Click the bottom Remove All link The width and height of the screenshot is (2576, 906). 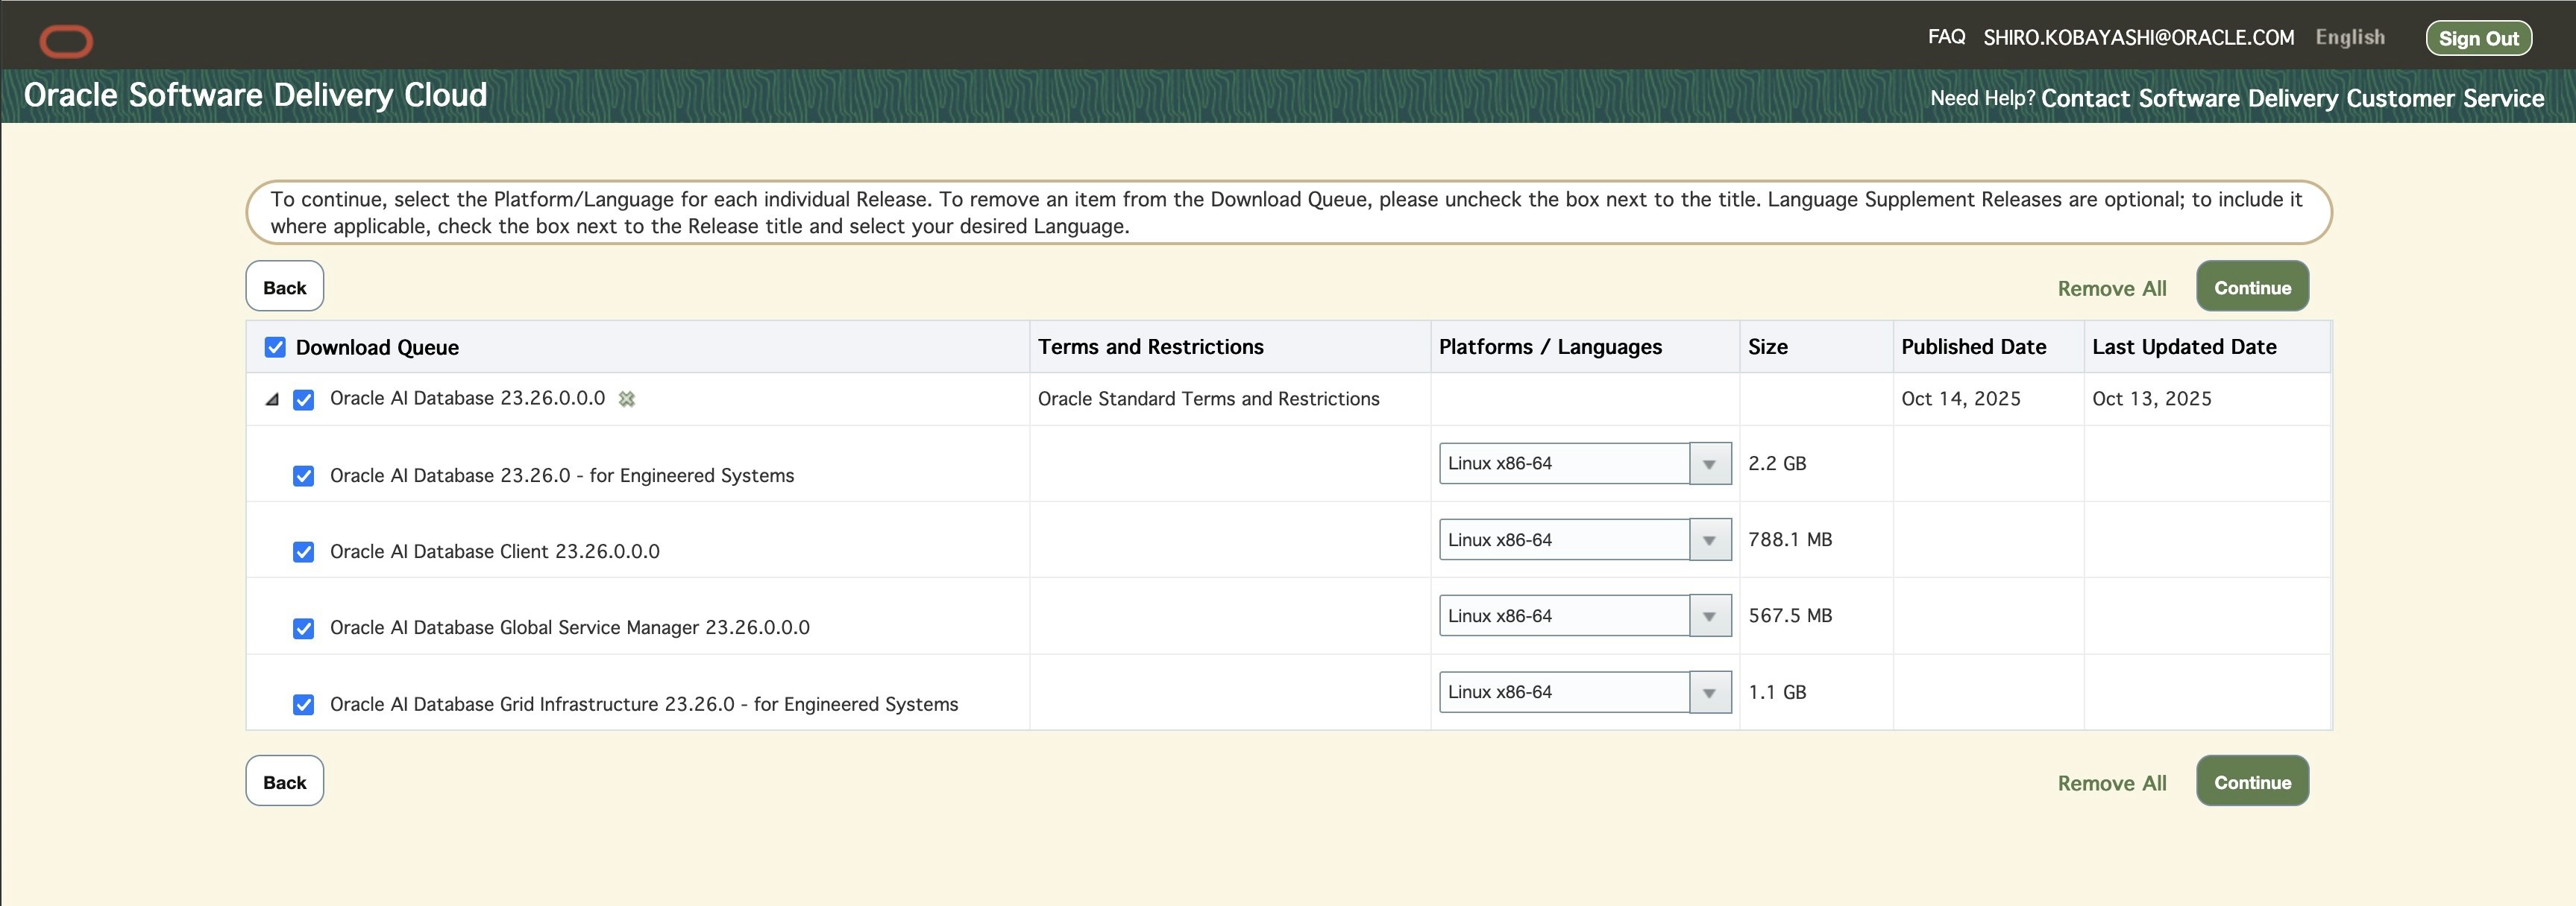2111,783
